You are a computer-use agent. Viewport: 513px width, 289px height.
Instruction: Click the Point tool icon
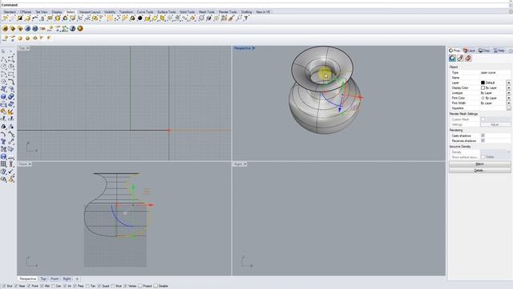coord(10,51)
